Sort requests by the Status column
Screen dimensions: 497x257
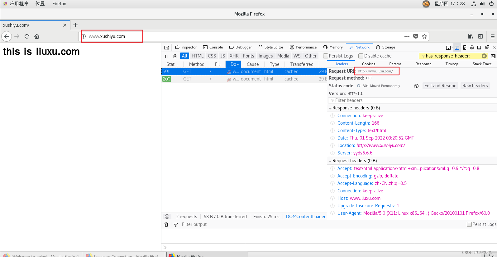click(172, 64)
